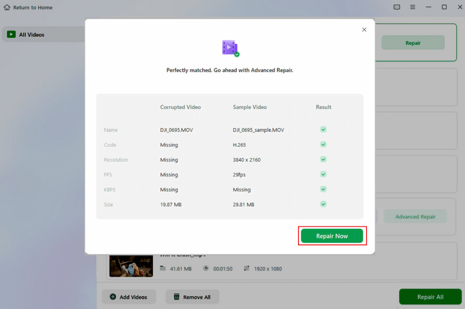
Task: Click the purple video matched icon
Action: click(230, 48)
